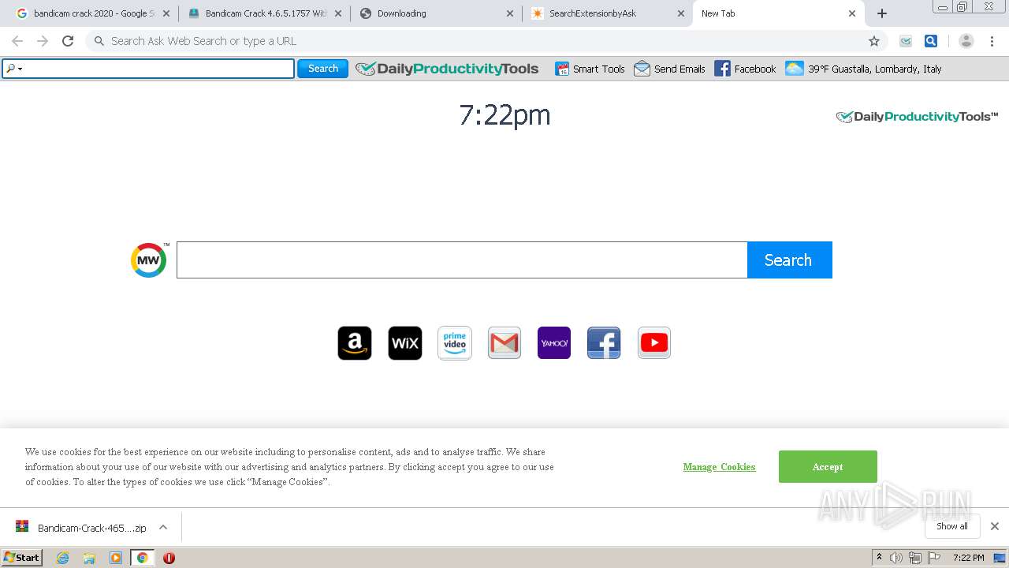Open the Chrome profile avatar
The width and height of the screenshot is (1009, 568).
[x=966, y=41]
